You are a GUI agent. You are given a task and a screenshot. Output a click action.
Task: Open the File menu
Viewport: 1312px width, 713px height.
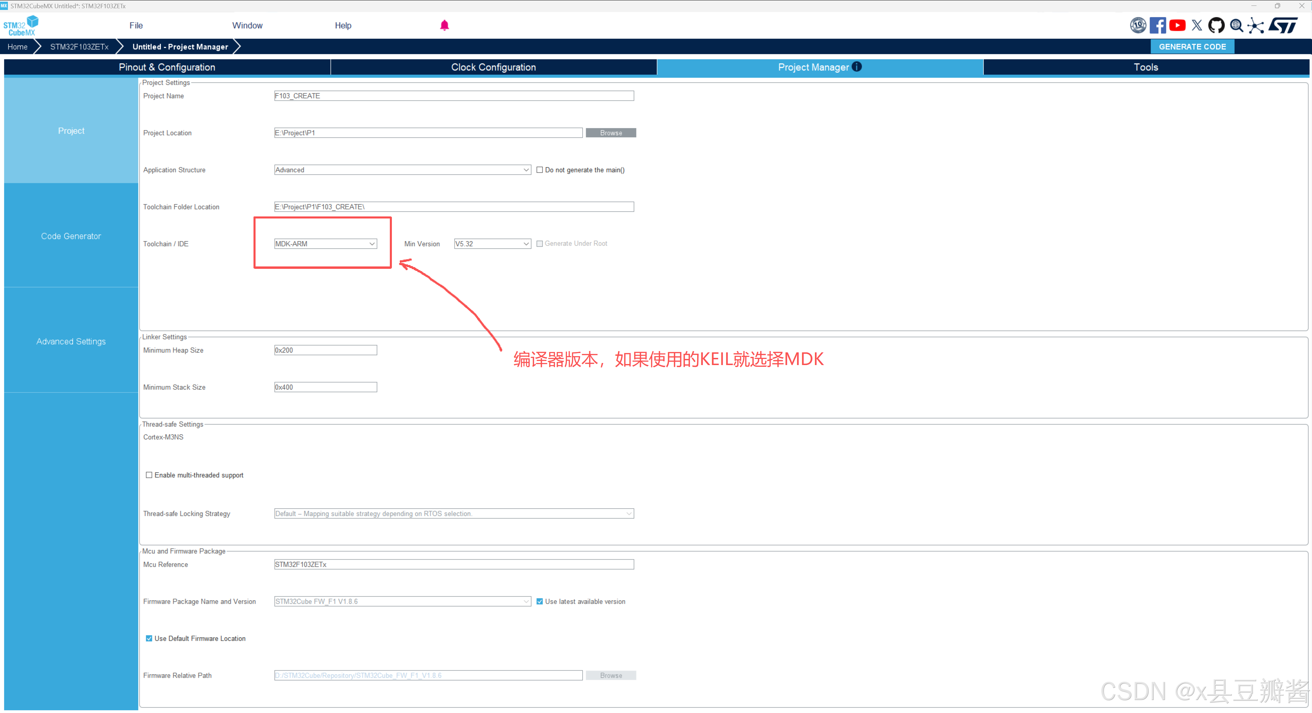pyautogui.click(x=136, y=25)
